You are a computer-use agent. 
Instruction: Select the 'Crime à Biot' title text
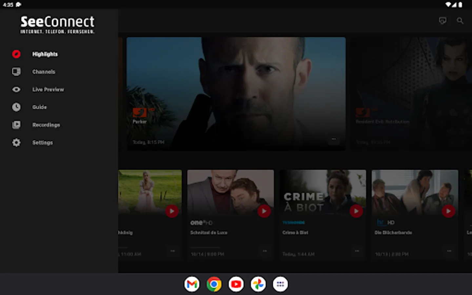(295, 232)
